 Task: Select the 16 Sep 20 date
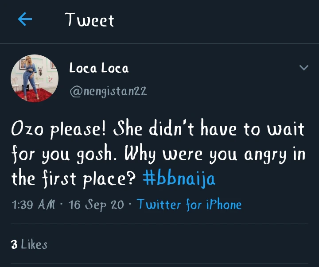point(96,205)
